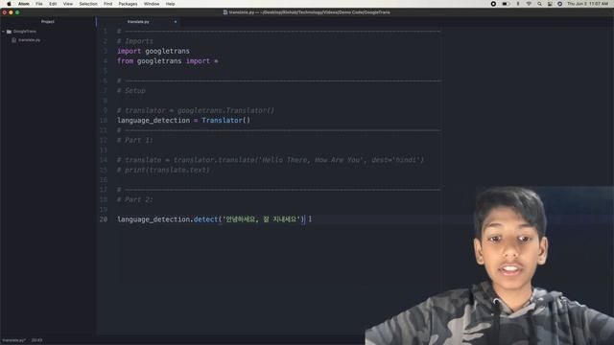614x345 pixels.
Task: Click the window title path text
Action: (309, 12)
